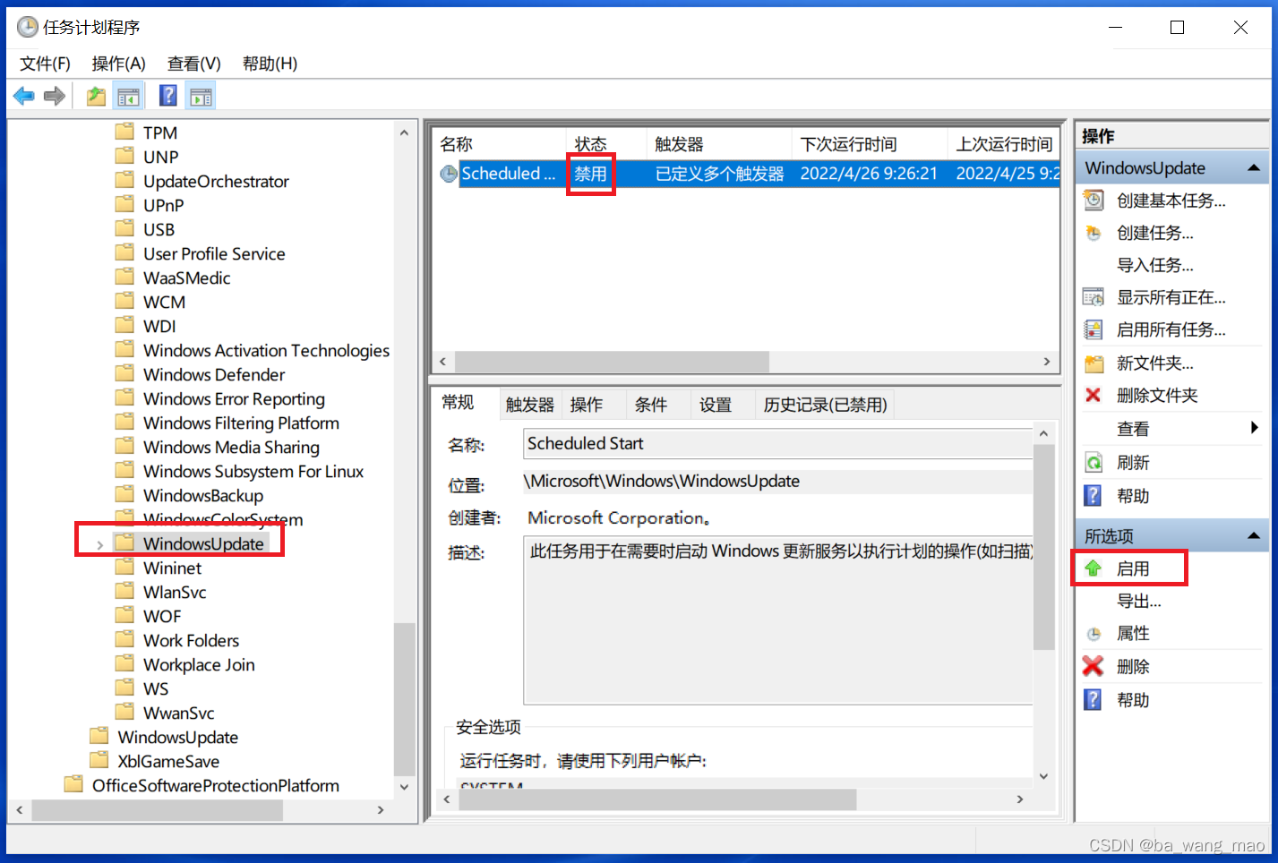The height and width of the screenshot is (863, 1278).
Task: Click the green arrow Enable (启用) icon
Action: (x=1094, y=568)
